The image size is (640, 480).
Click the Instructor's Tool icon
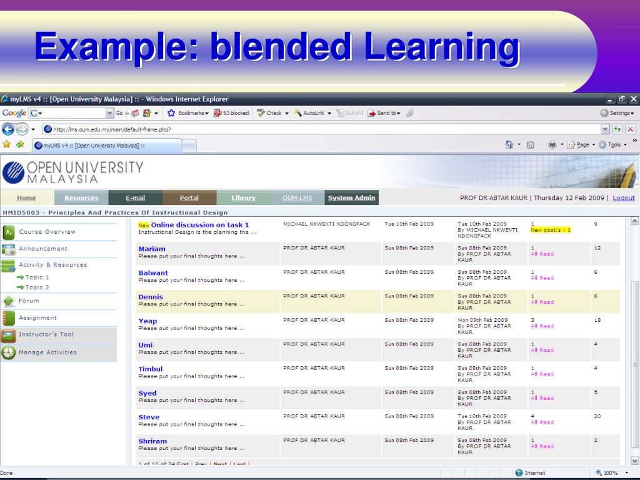[x=9, y=336]
